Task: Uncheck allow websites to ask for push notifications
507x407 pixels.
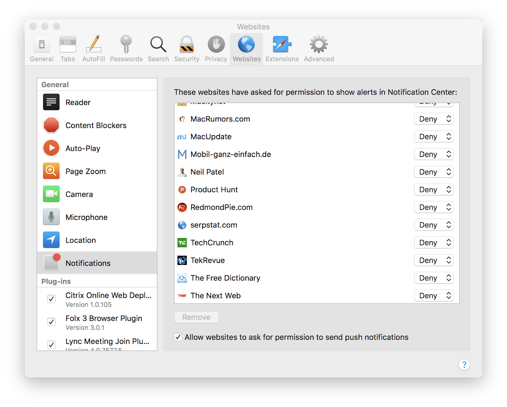Action: point(178,337)
